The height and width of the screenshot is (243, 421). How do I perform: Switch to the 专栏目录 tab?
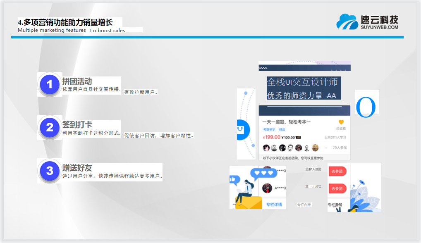304,205
